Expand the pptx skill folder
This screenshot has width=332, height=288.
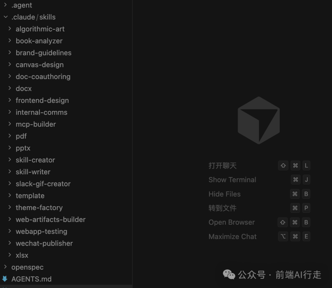tap(10, 148)
